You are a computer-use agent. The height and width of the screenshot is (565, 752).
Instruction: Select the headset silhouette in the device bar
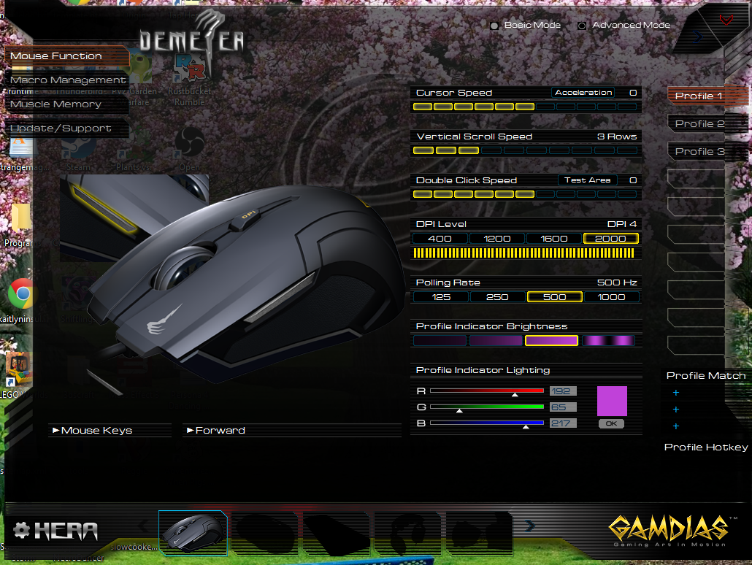(408, 534)
